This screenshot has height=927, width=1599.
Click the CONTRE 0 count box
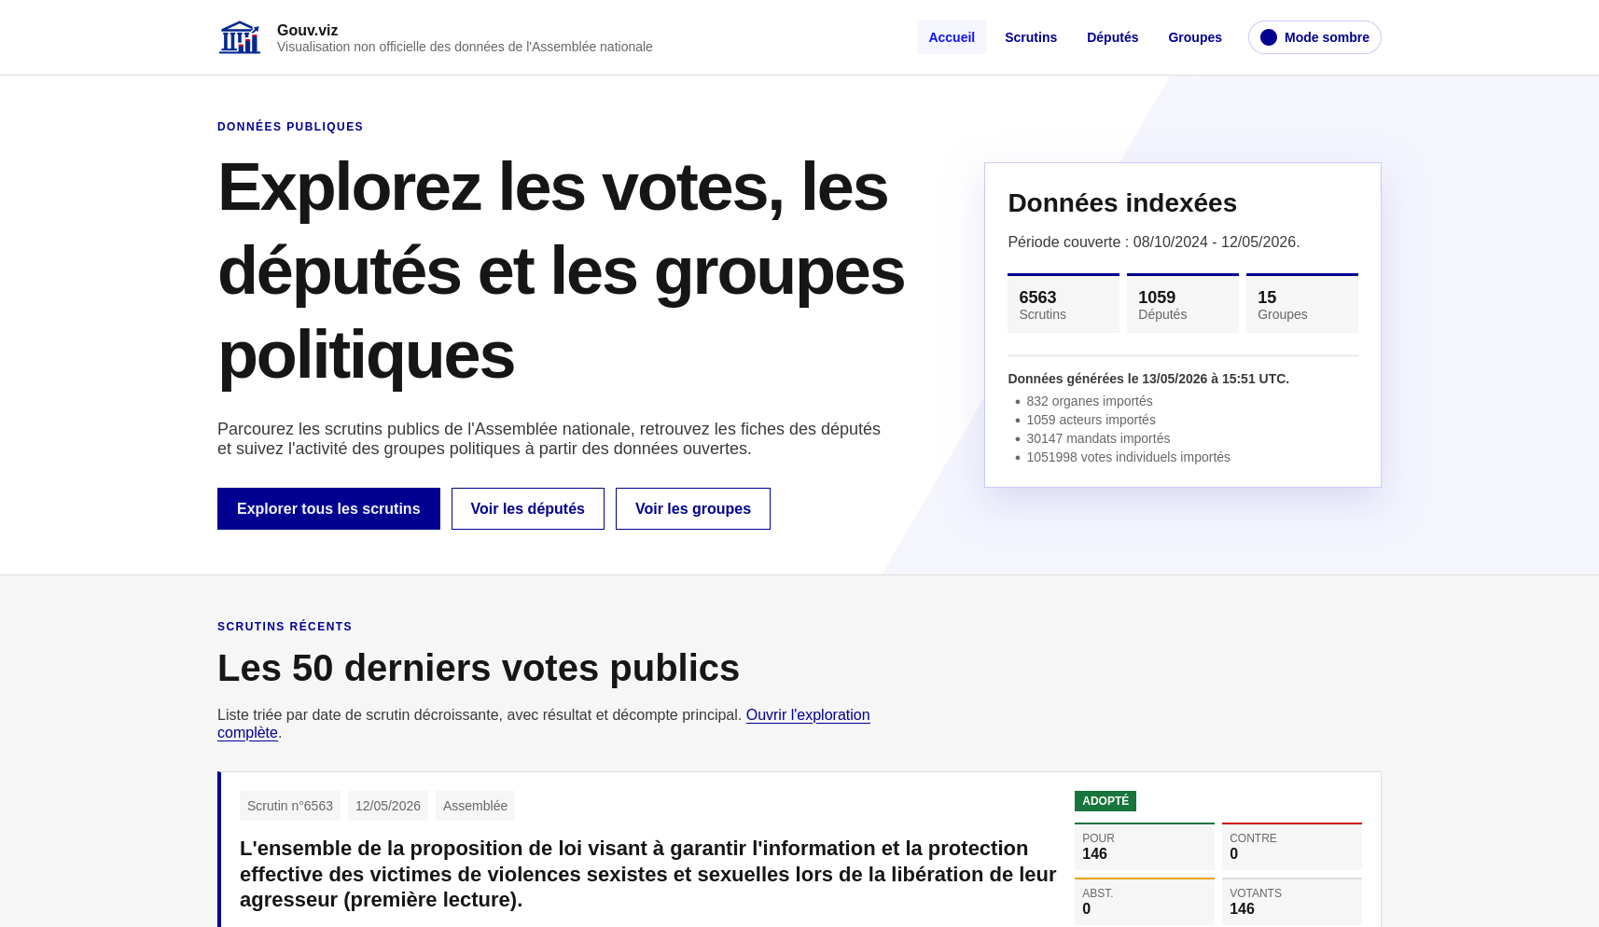click(x=1292, y=846)
